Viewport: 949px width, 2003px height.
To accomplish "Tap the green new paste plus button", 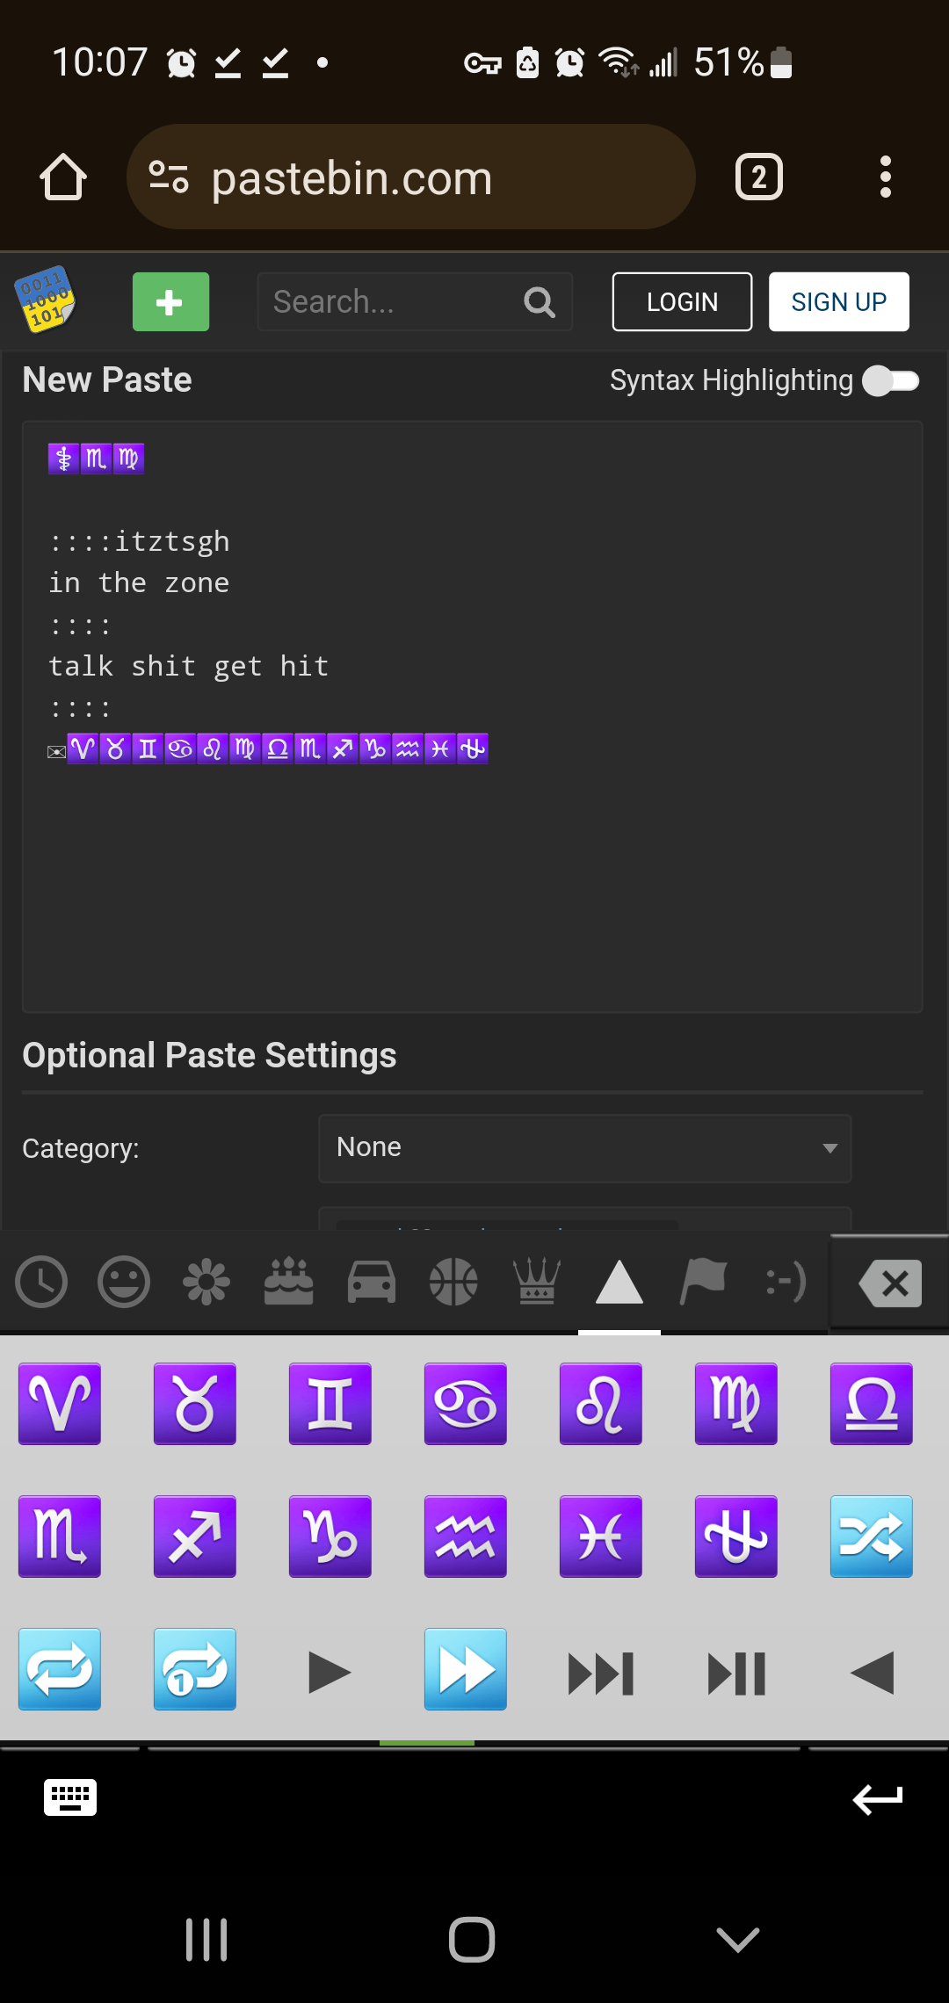I will [170, 301].
